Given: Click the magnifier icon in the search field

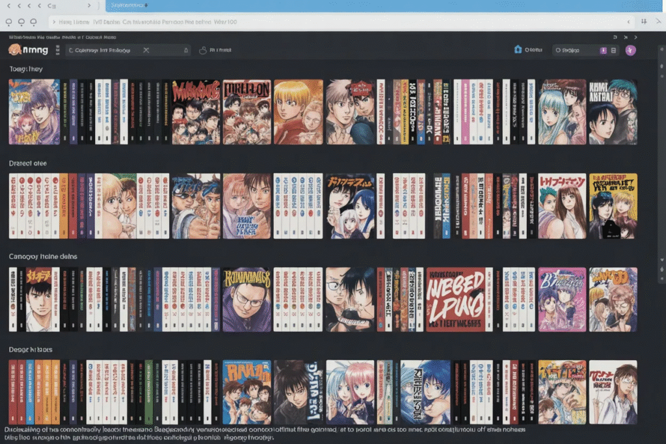Looking at the screenshot, I should point(70,50).
